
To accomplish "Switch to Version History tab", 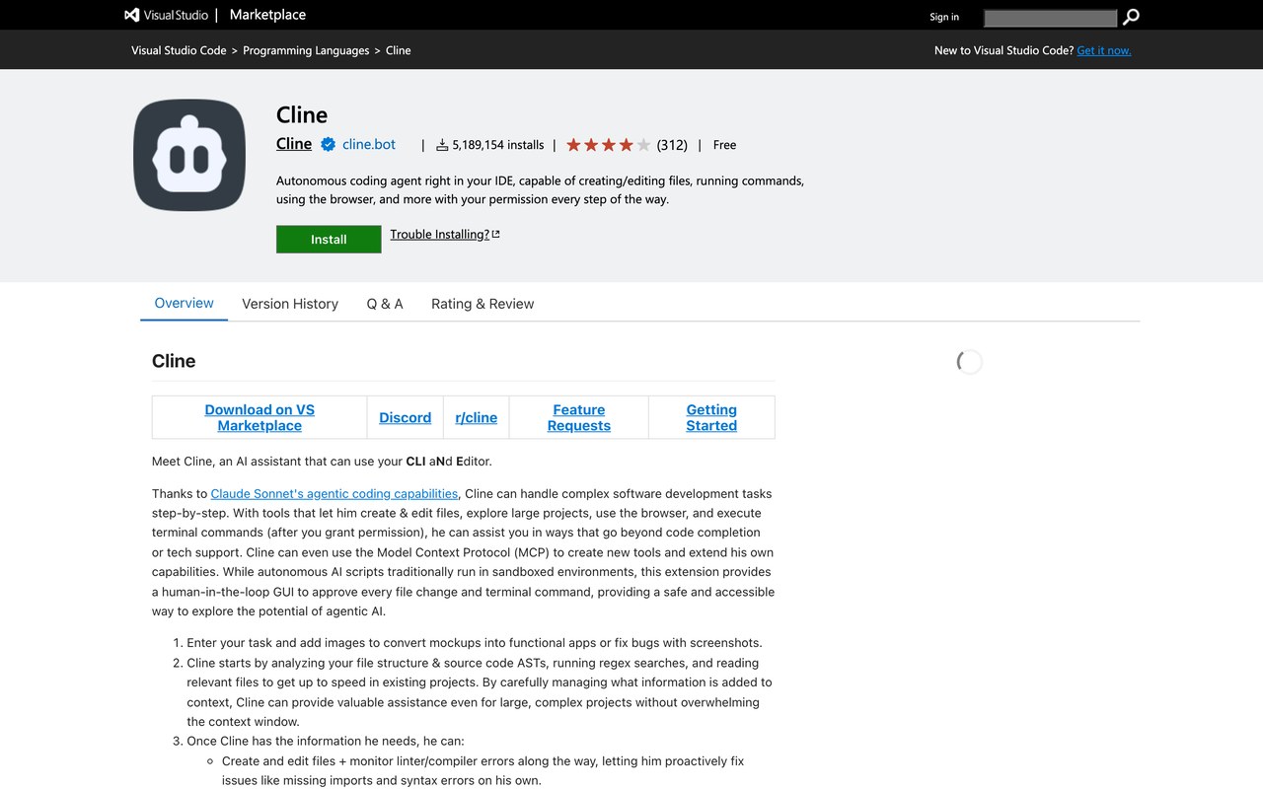I will coord(290,304).
